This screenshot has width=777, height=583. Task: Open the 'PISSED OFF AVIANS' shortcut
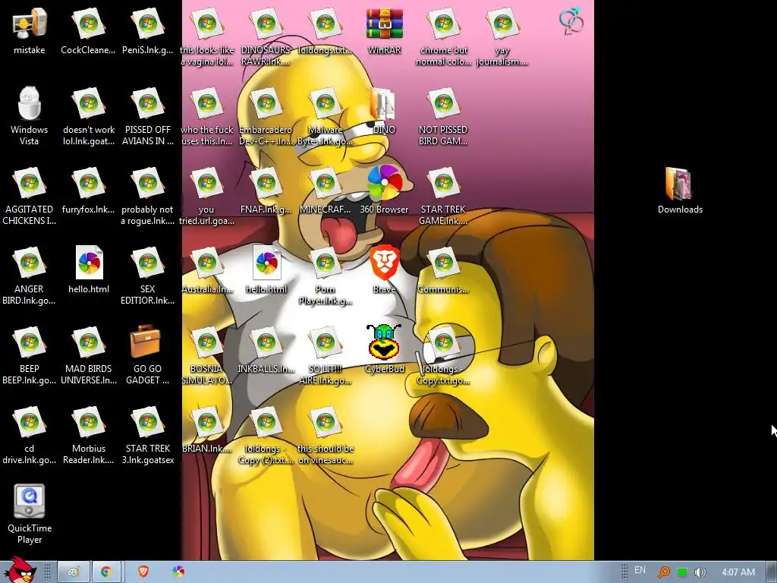[x=147, y=116]
